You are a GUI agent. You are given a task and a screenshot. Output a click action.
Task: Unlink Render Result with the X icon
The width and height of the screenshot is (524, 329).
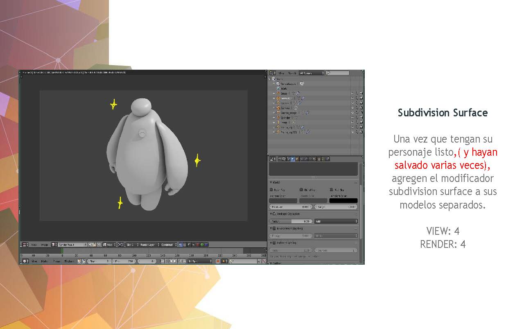click(x=99, y=245)
